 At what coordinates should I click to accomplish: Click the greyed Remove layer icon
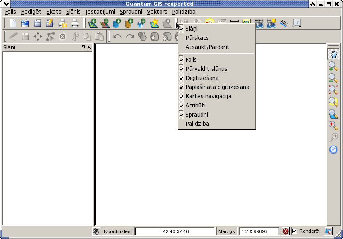pyautogui.click(x=167, y=23)
